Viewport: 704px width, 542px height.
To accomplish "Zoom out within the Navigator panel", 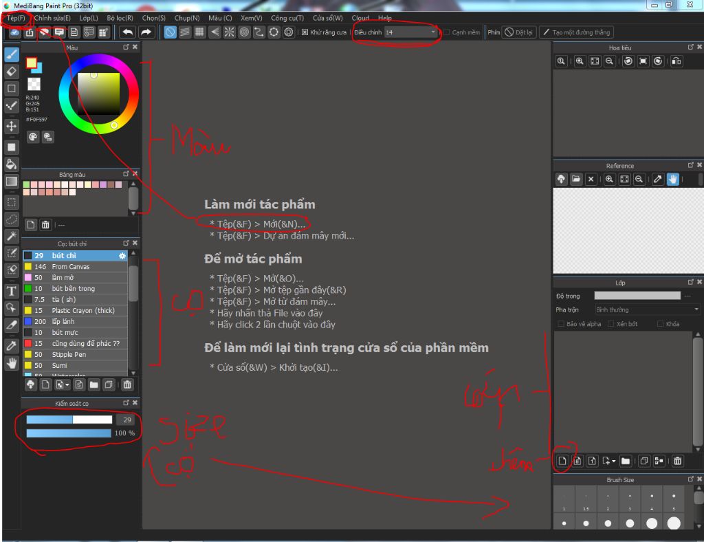I will pyautogui.click(x=609, y=61).
